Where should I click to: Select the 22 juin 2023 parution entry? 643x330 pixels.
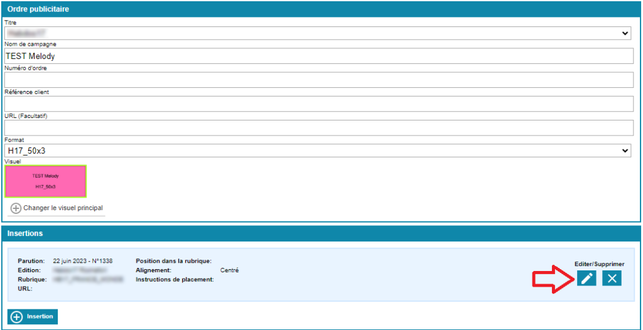(82, 261)
